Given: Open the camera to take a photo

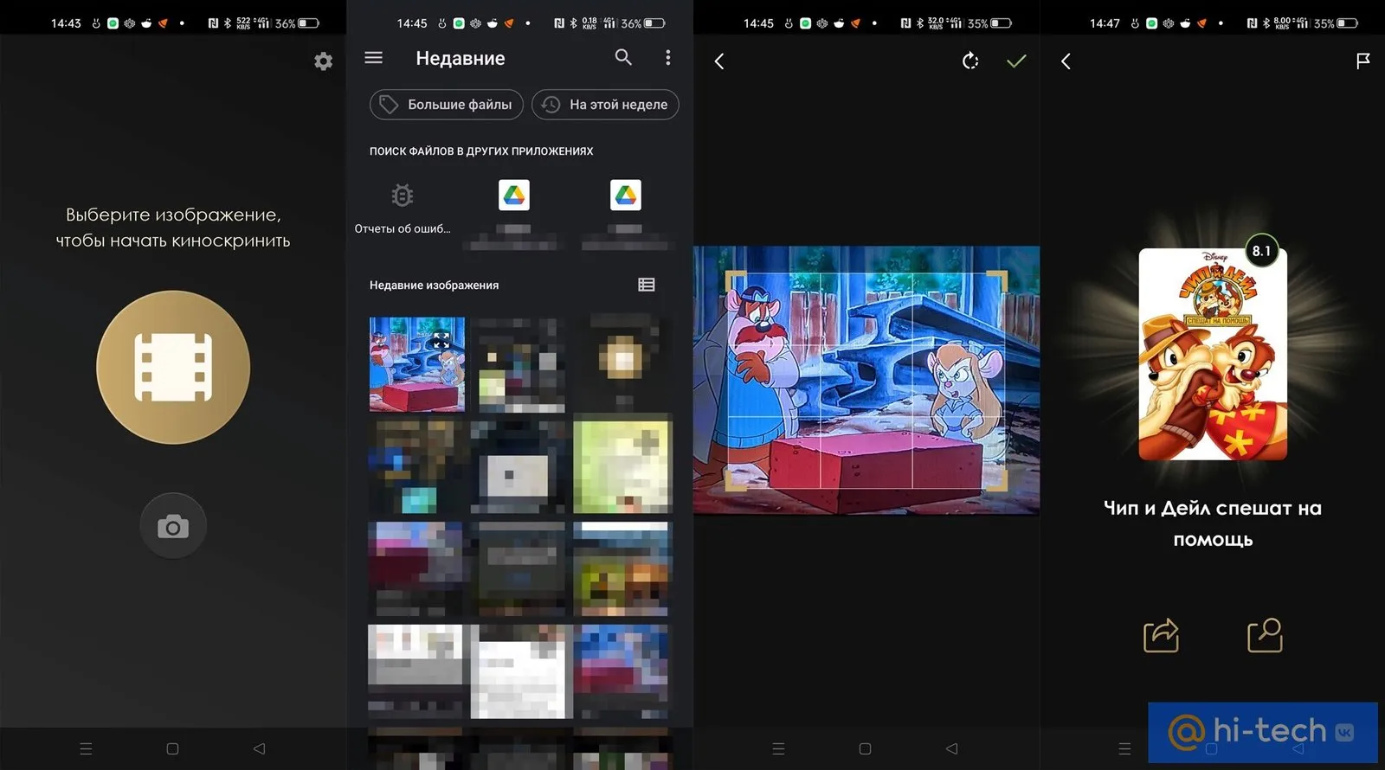Looking at the screenshot, I should click(173, 526).
